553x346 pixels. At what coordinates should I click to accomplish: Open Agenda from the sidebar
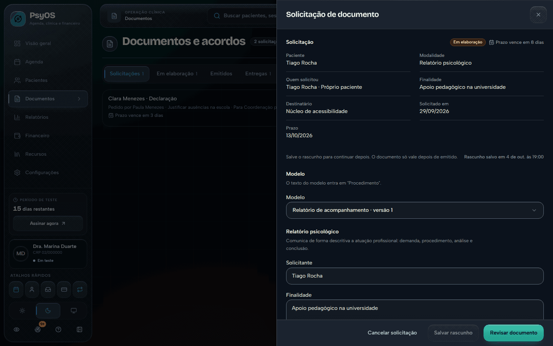48,62
